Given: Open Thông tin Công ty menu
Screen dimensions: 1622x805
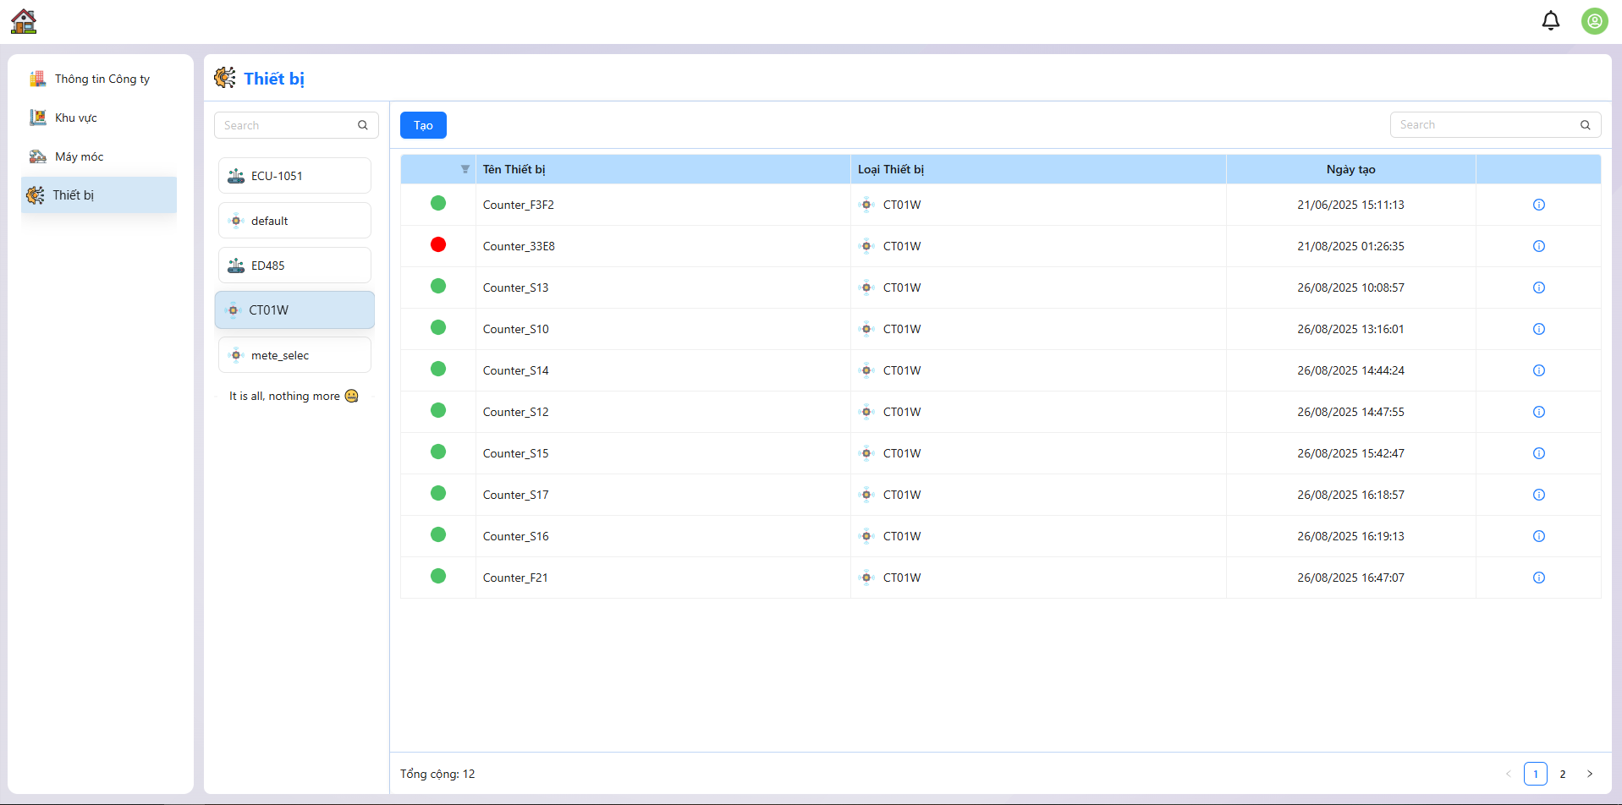Looking at the screenshot, I should pyautogui.click(x=102, y=79).
